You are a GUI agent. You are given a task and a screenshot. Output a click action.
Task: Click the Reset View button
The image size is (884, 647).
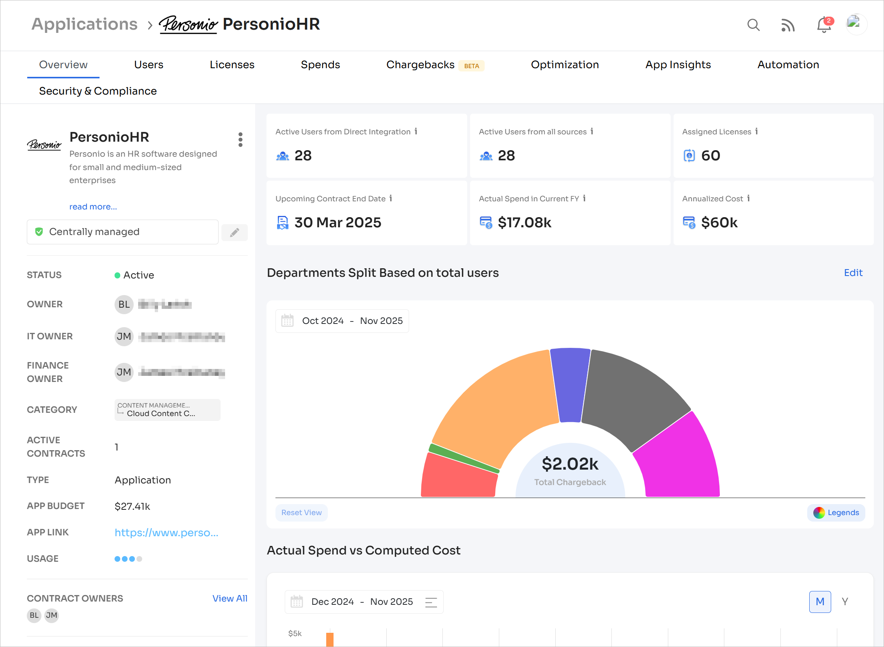[x=301, y=513]
